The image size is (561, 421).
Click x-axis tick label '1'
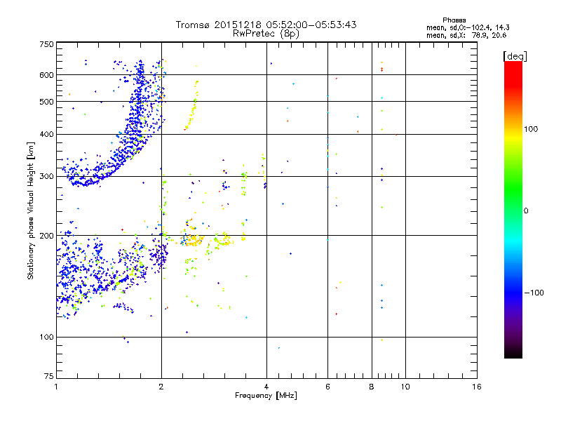click(56, 387)
